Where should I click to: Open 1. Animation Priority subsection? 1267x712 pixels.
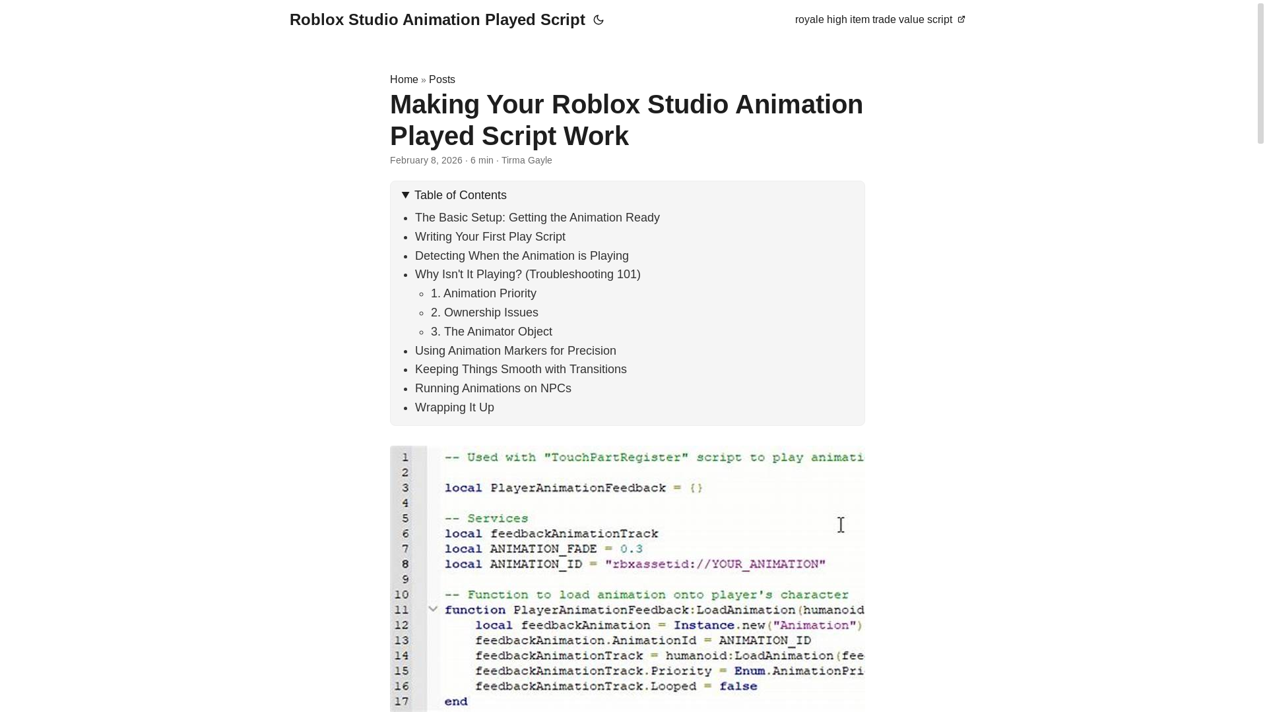coord(484,293)
